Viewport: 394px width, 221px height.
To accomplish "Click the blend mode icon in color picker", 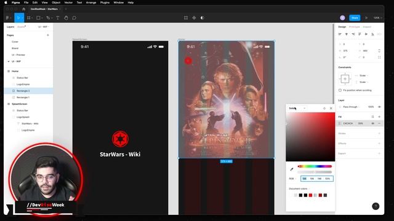I will coord(324,108).
